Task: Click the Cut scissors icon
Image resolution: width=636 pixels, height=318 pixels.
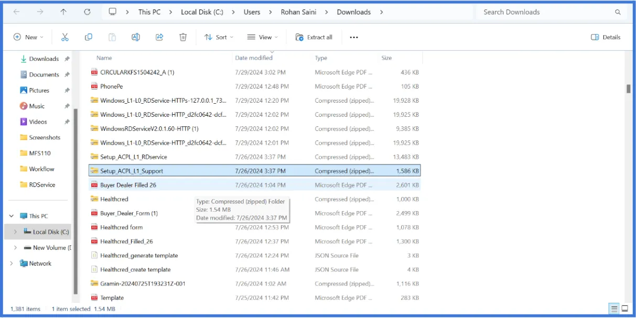Action: (x=65, y=37)
